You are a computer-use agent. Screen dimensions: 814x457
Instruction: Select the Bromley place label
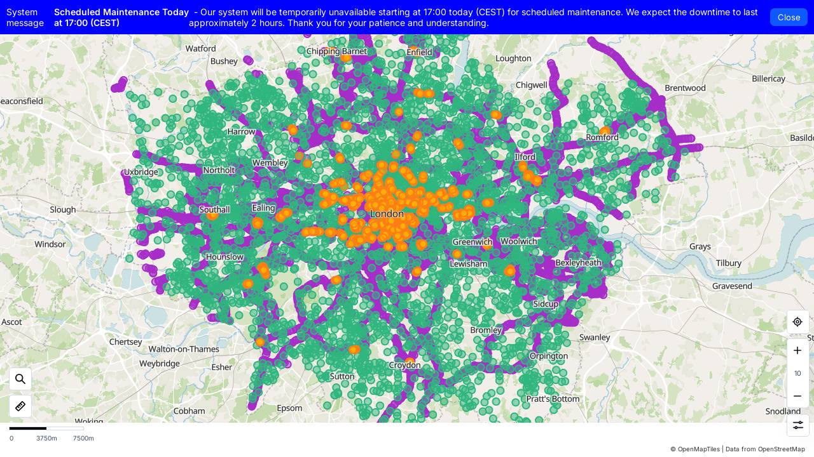486,330
